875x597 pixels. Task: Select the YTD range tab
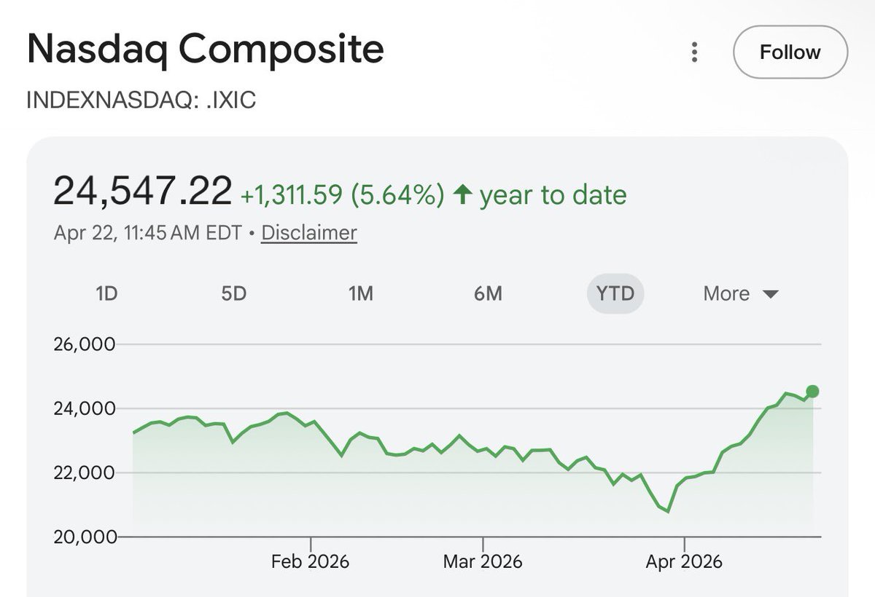point(615,293)
